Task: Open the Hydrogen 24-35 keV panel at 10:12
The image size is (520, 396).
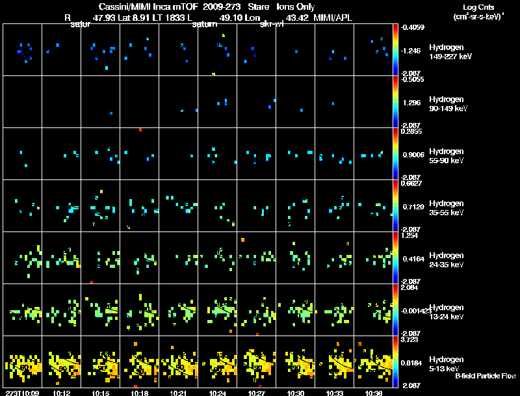Action: tap(61, 258)
